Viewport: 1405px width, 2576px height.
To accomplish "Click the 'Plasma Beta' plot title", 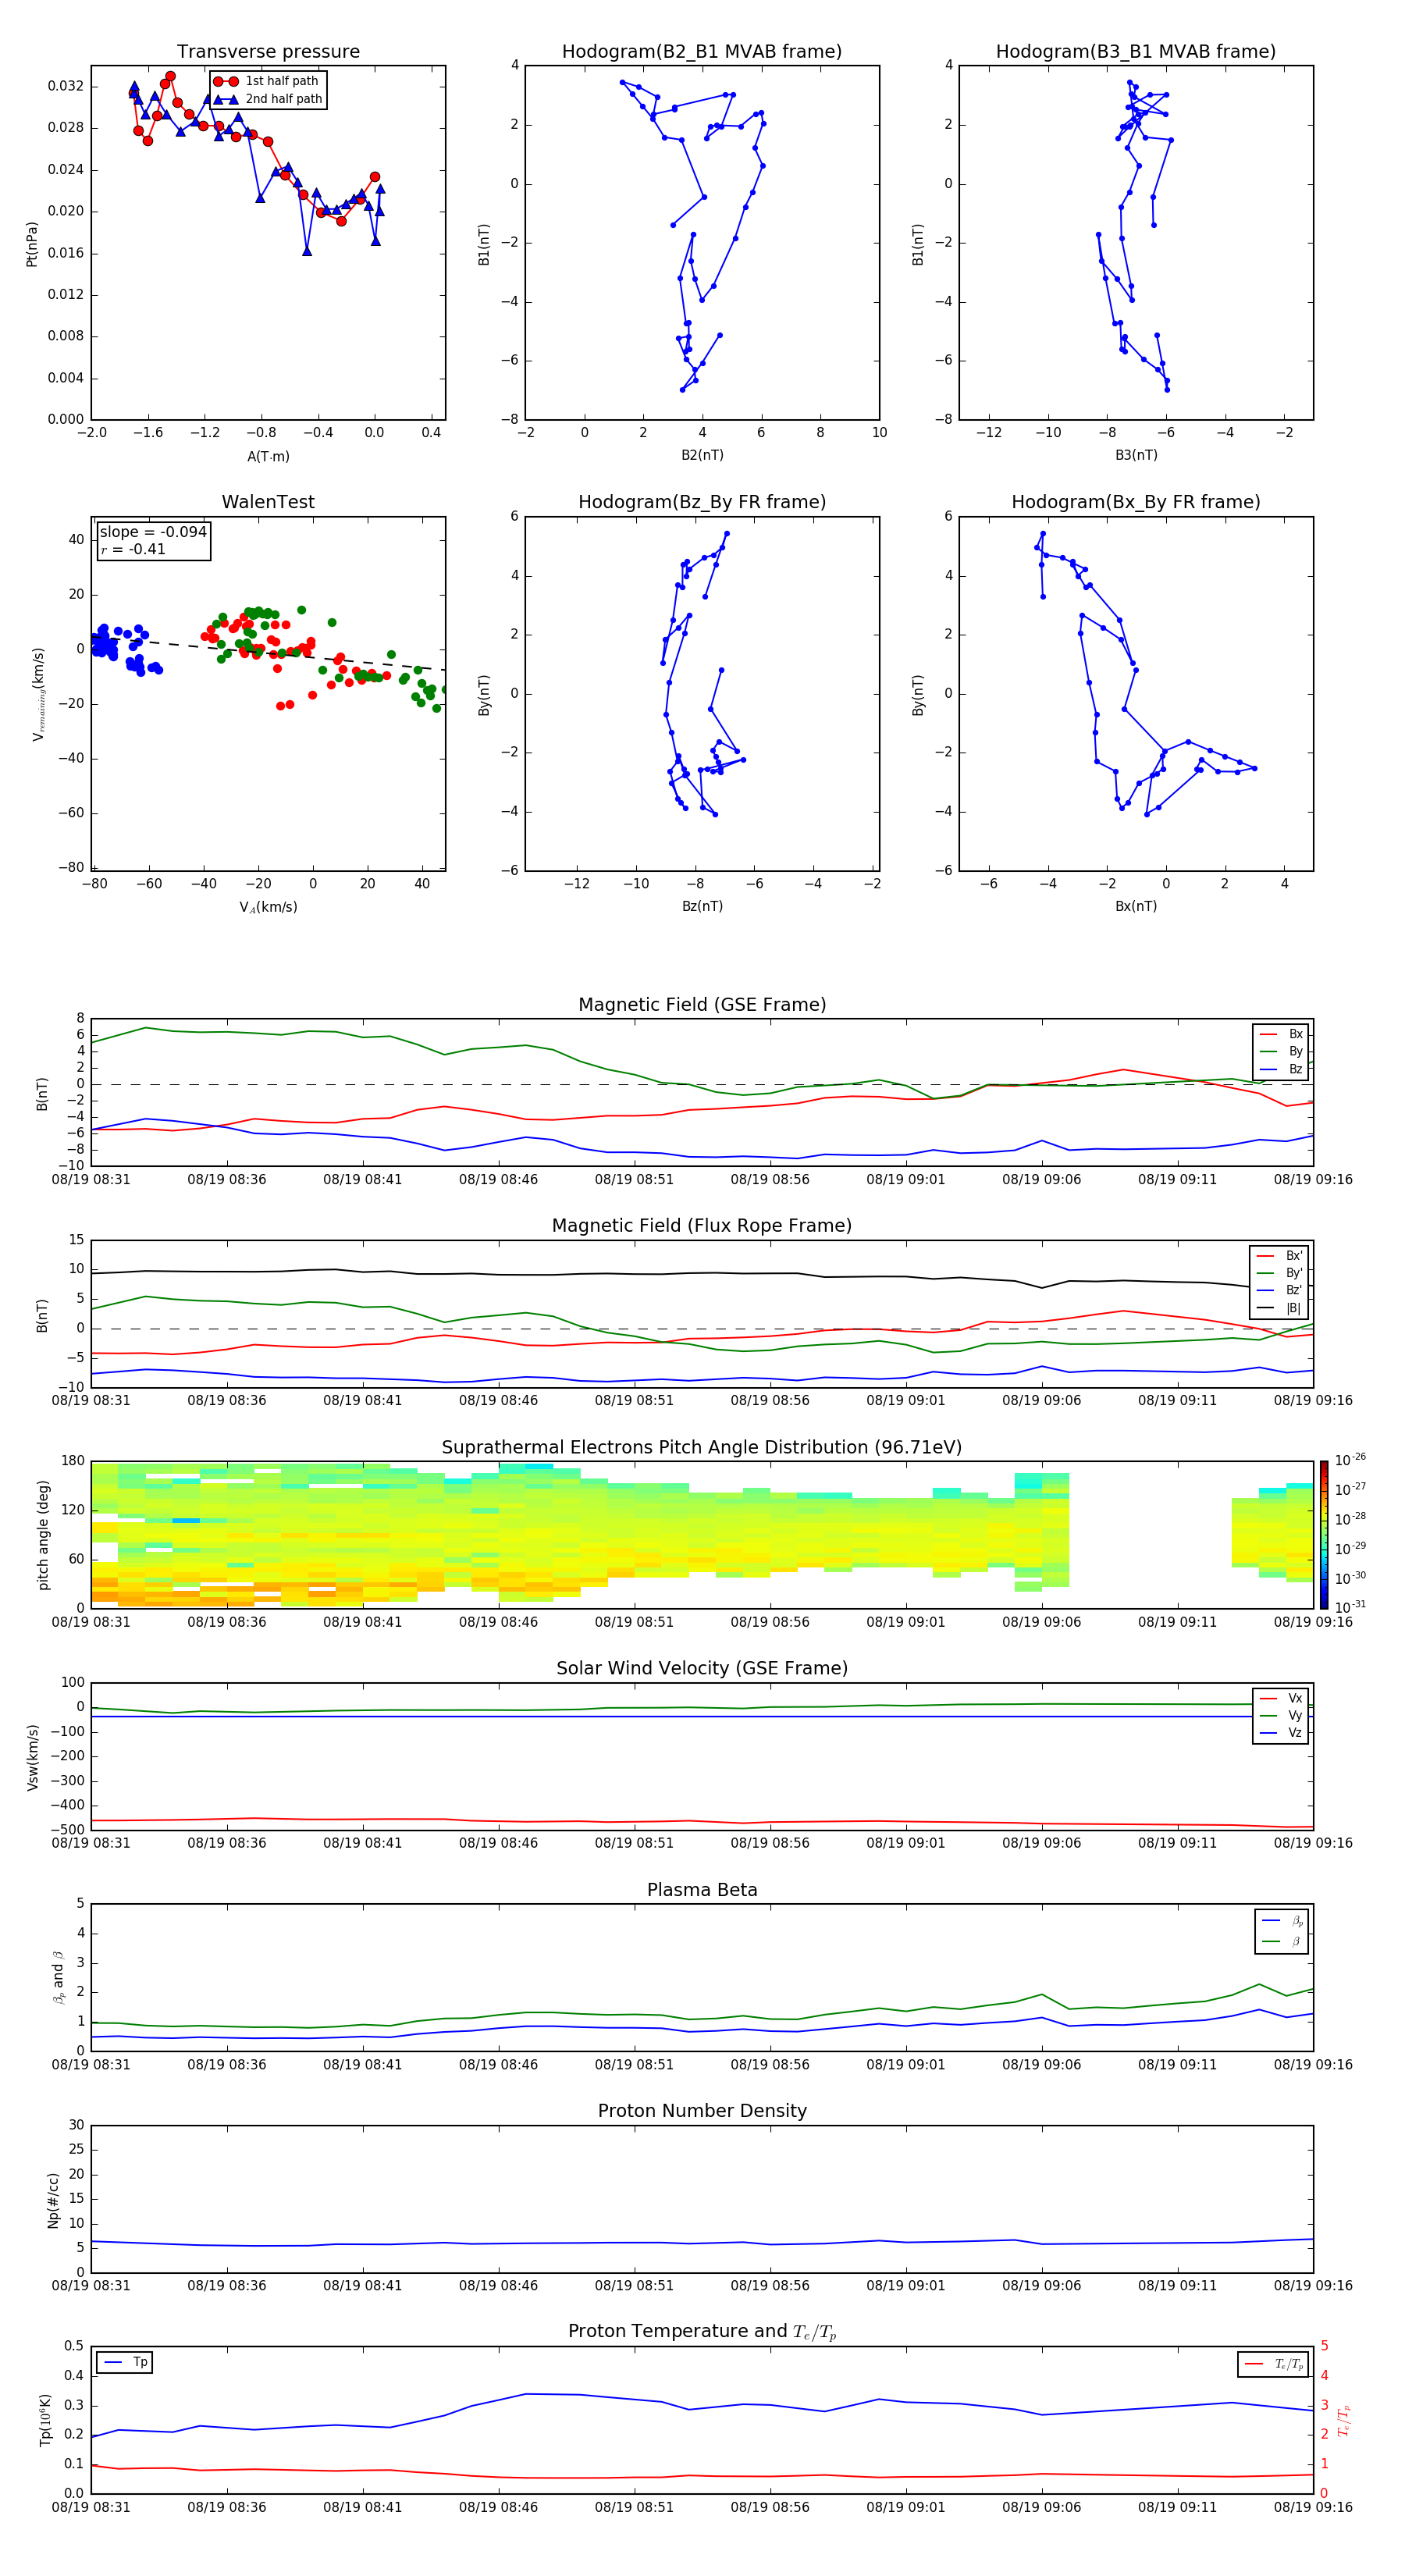I will (x=702, y=1891).
